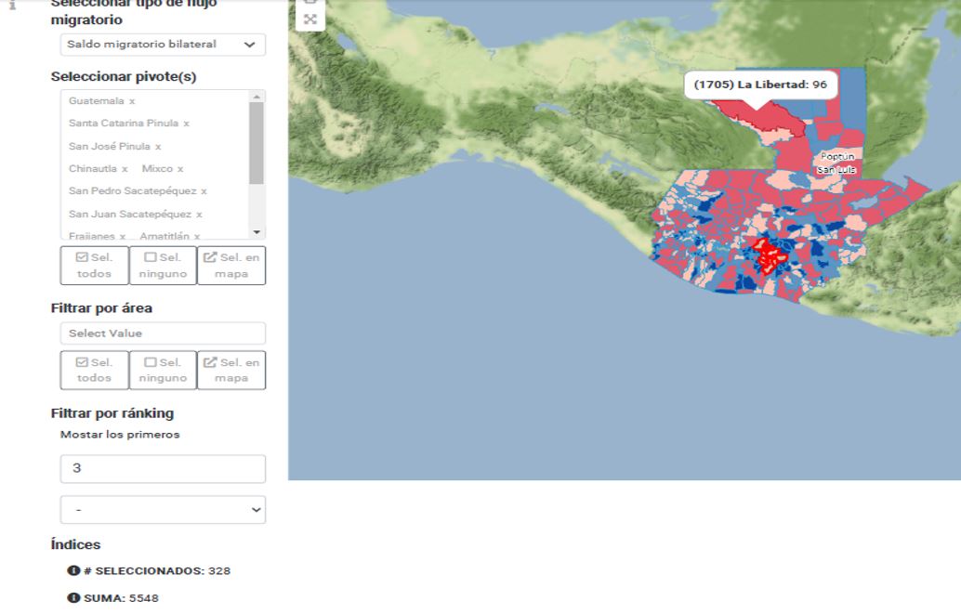Image resolution: width=961 pixels, height=614 pixels.
Task: Open the Filtrar por área Select Value field
Action: pos(163,333)
